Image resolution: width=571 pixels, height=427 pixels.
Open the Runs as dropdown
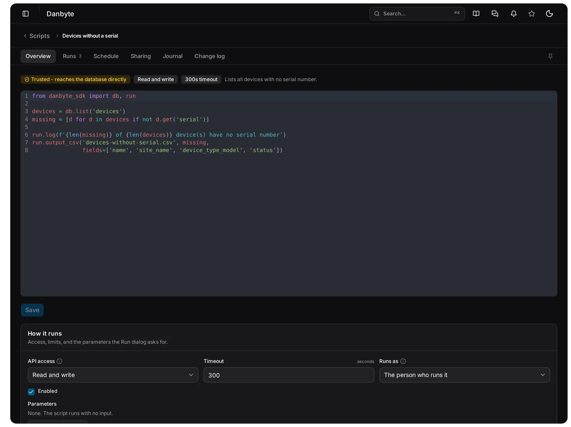click(x=465, y=375)
